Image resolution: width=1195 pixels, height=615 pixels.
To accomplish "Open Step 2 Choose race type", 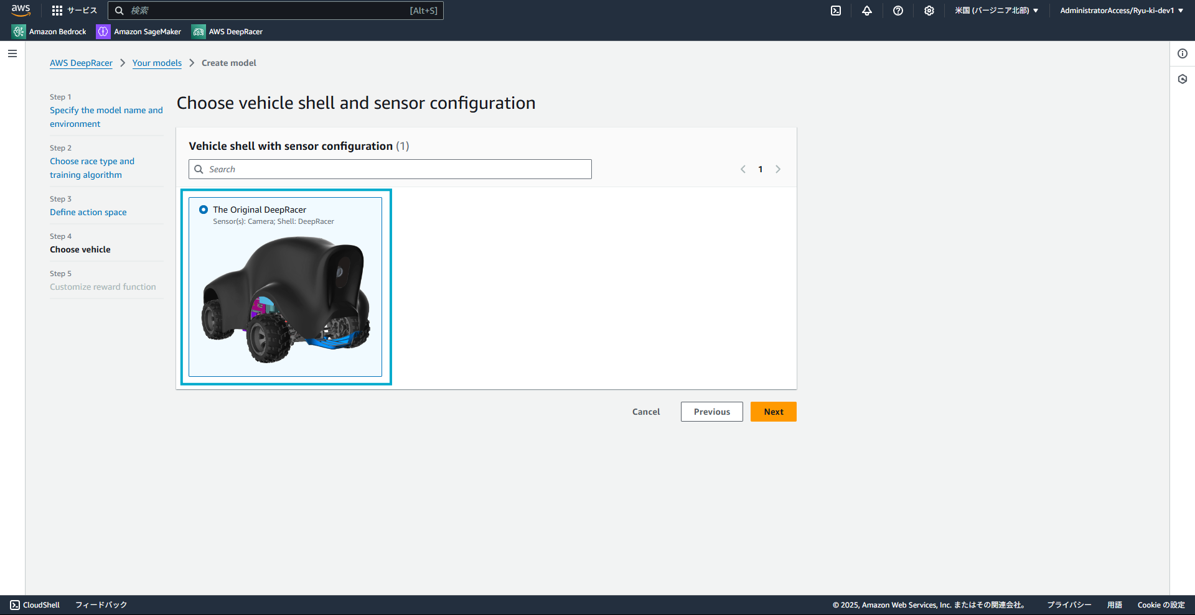I will (92, 168).
